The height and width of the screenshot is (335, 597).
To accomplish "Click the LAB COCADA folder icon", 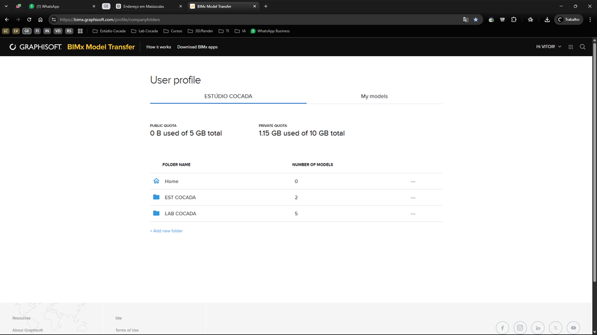I will pyautogui.click(x=156, y=213).
